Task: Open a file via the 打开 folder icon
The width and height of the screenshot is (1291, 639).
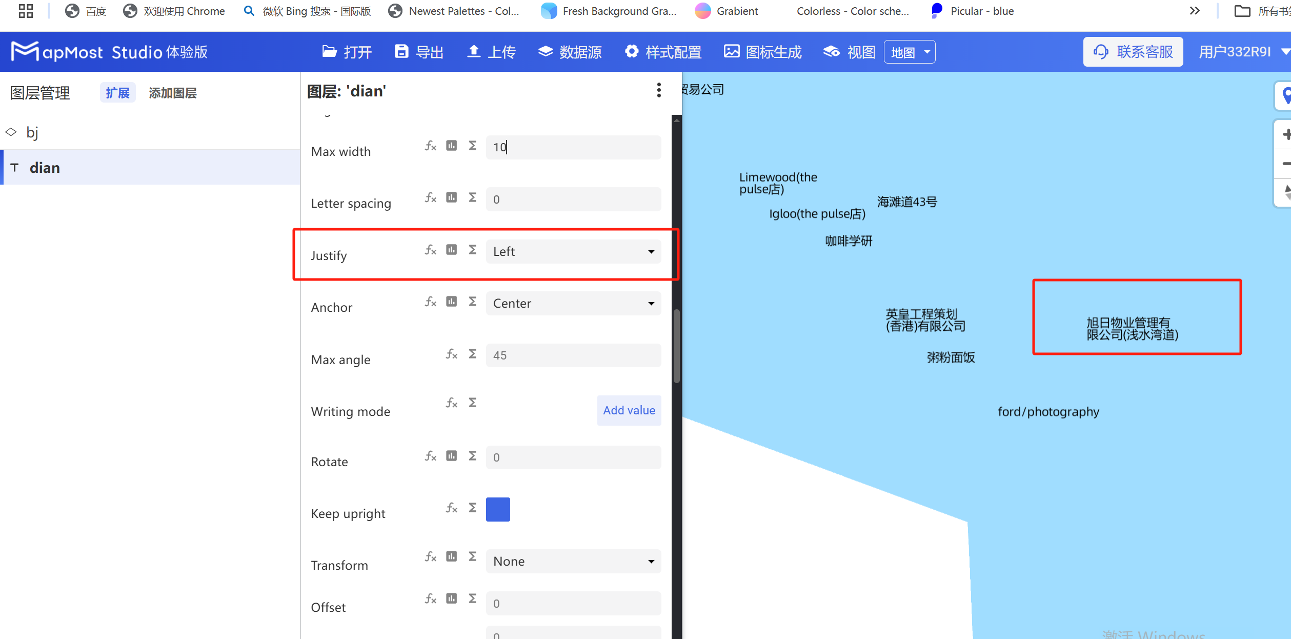Action: (x=347, y=51)
